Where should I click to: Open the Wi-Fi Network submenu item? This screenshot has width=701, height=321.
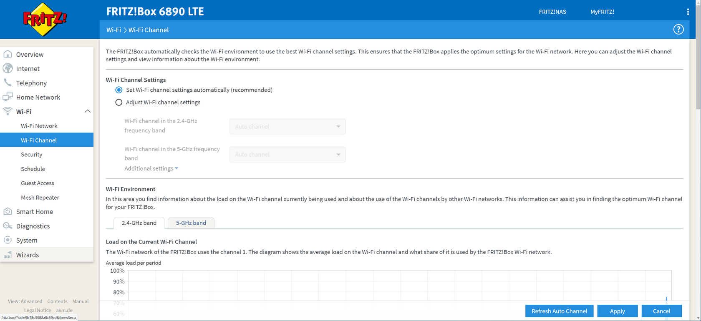39,126
